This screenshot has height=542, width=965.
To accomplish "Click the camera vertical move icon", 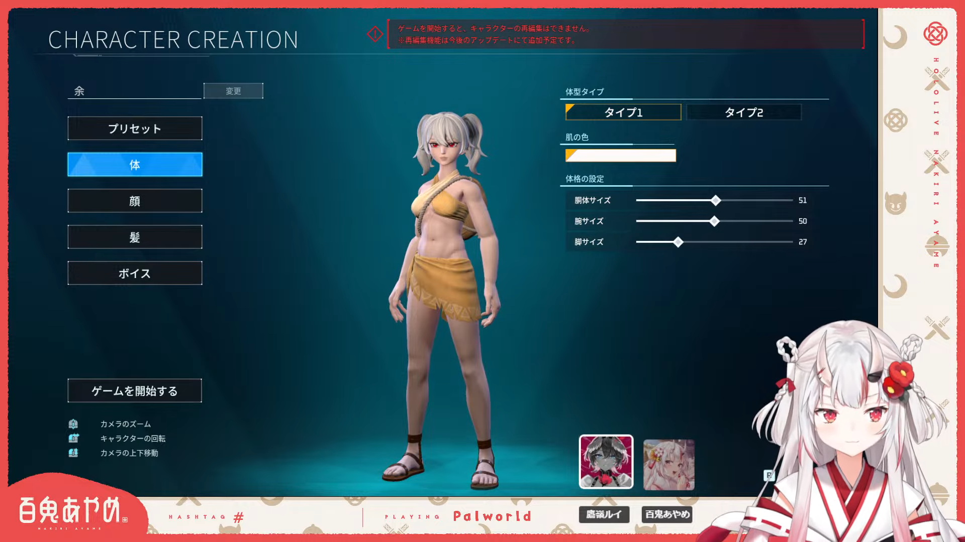I will click(73, 453).
